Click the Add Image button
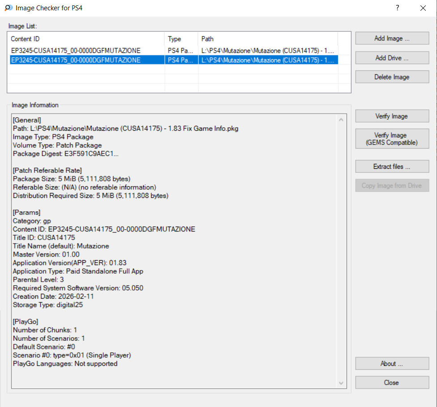 click(392, 39)
